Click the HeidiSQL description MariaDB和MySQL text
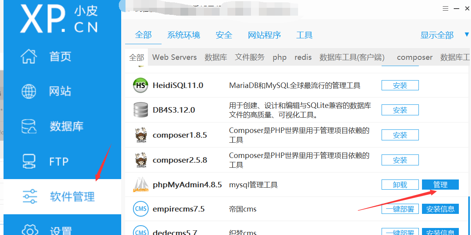This screenshot has width=471, height=235. (x=295, y=85)
